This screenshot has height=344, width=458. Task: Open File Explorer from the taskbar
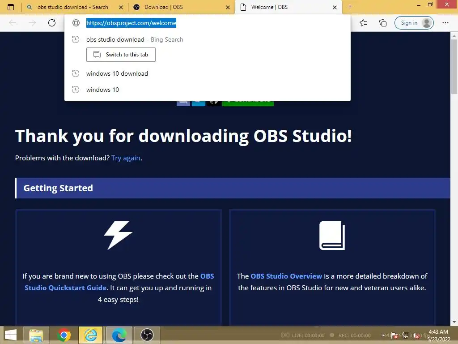[x=36, y=335]
